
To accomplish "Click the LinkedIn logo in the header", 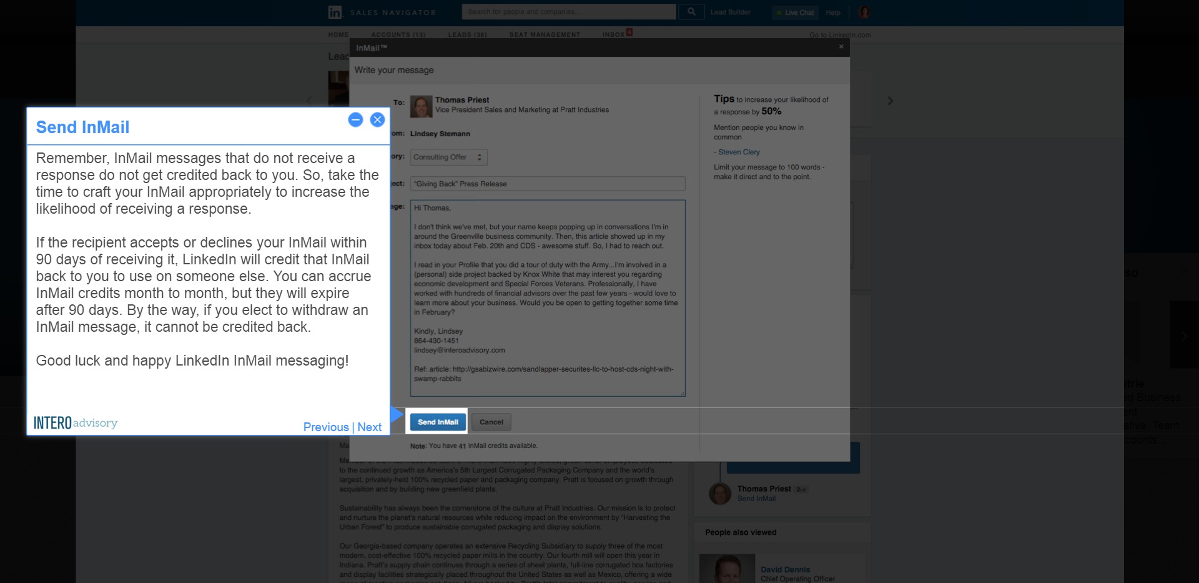I will click(335, 12).
